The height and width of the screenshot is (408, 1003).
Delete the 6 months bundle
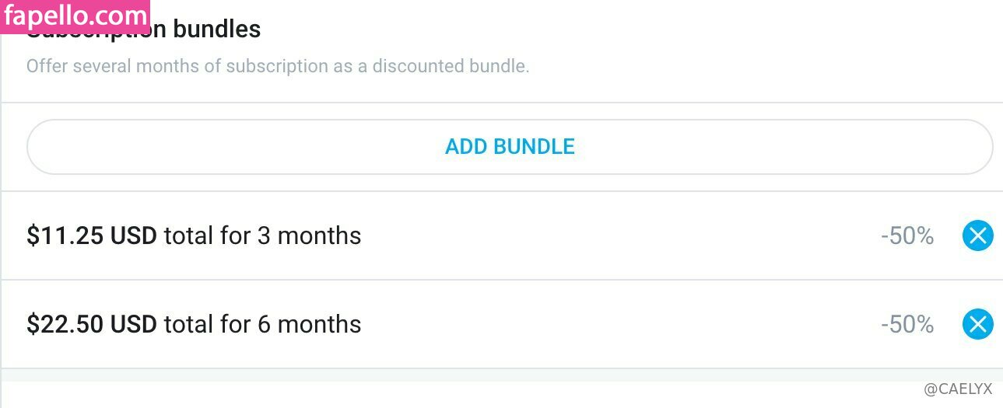(977, 324)
